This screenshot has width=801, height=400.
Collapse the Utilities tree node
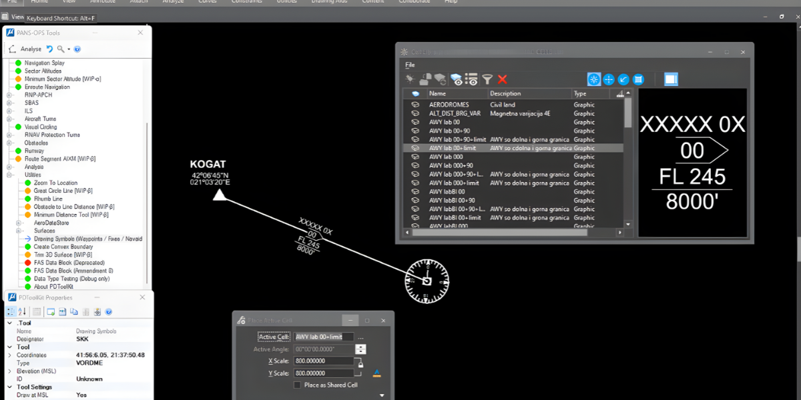9,175
